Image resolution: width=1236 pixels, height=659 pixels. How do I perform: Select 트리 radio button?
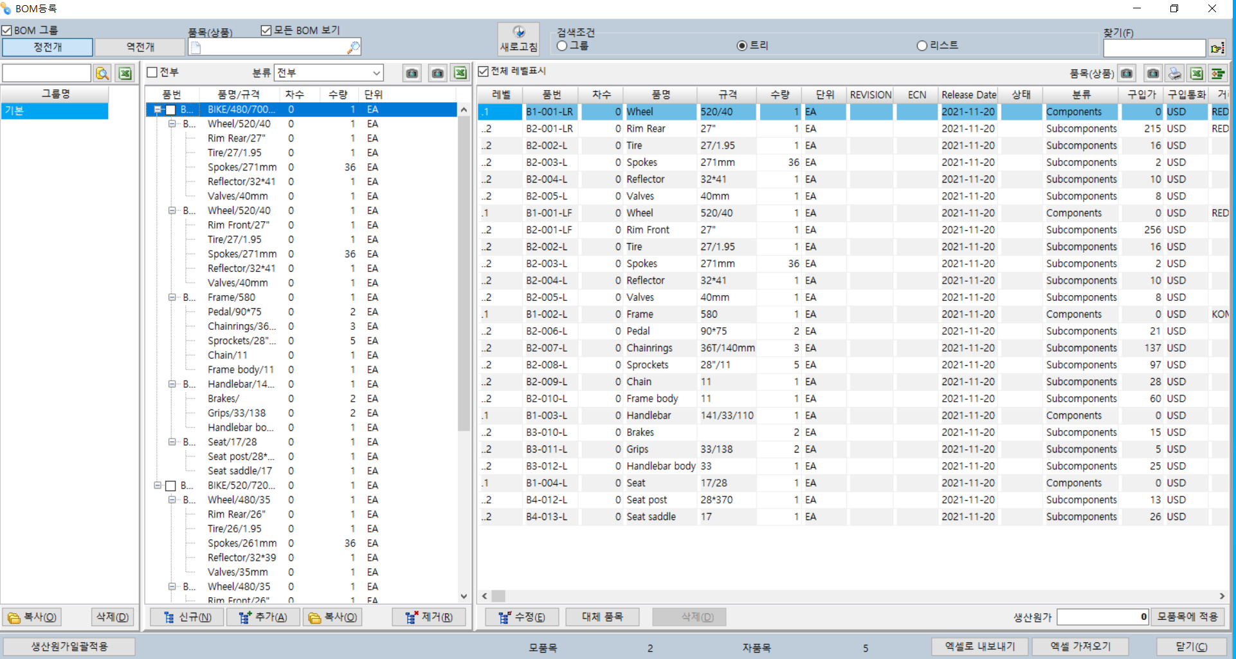click(742, 46)
